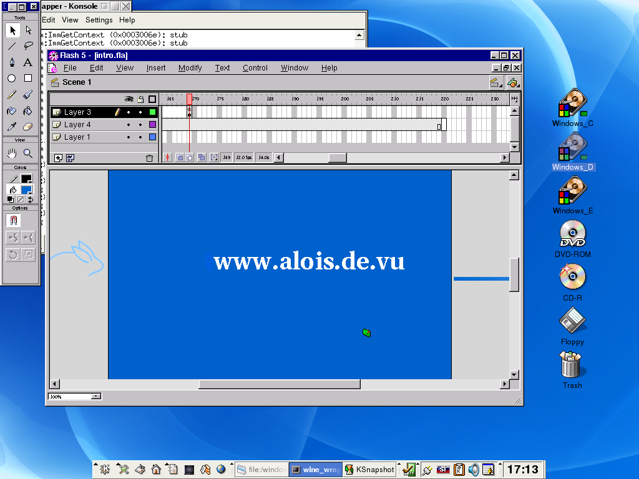The height and width of the screenshot is (479, 639).
Task: Select the Lasso tool
Action: [28, 46]
